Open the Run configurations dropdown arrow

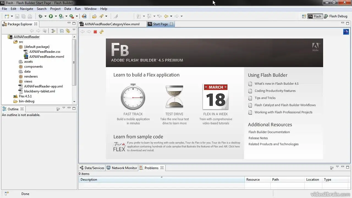(x=56, y=16)
